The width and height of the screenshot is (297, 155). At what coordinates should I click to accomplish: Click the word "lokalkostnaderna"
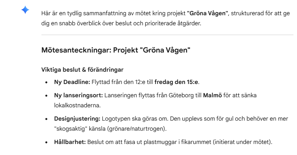click(x=73, y=106)
